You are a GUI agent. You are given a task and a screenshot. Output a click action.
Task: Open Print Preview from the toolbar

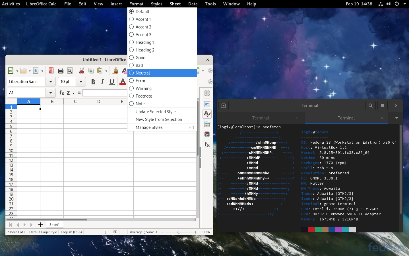coord(70,71)
